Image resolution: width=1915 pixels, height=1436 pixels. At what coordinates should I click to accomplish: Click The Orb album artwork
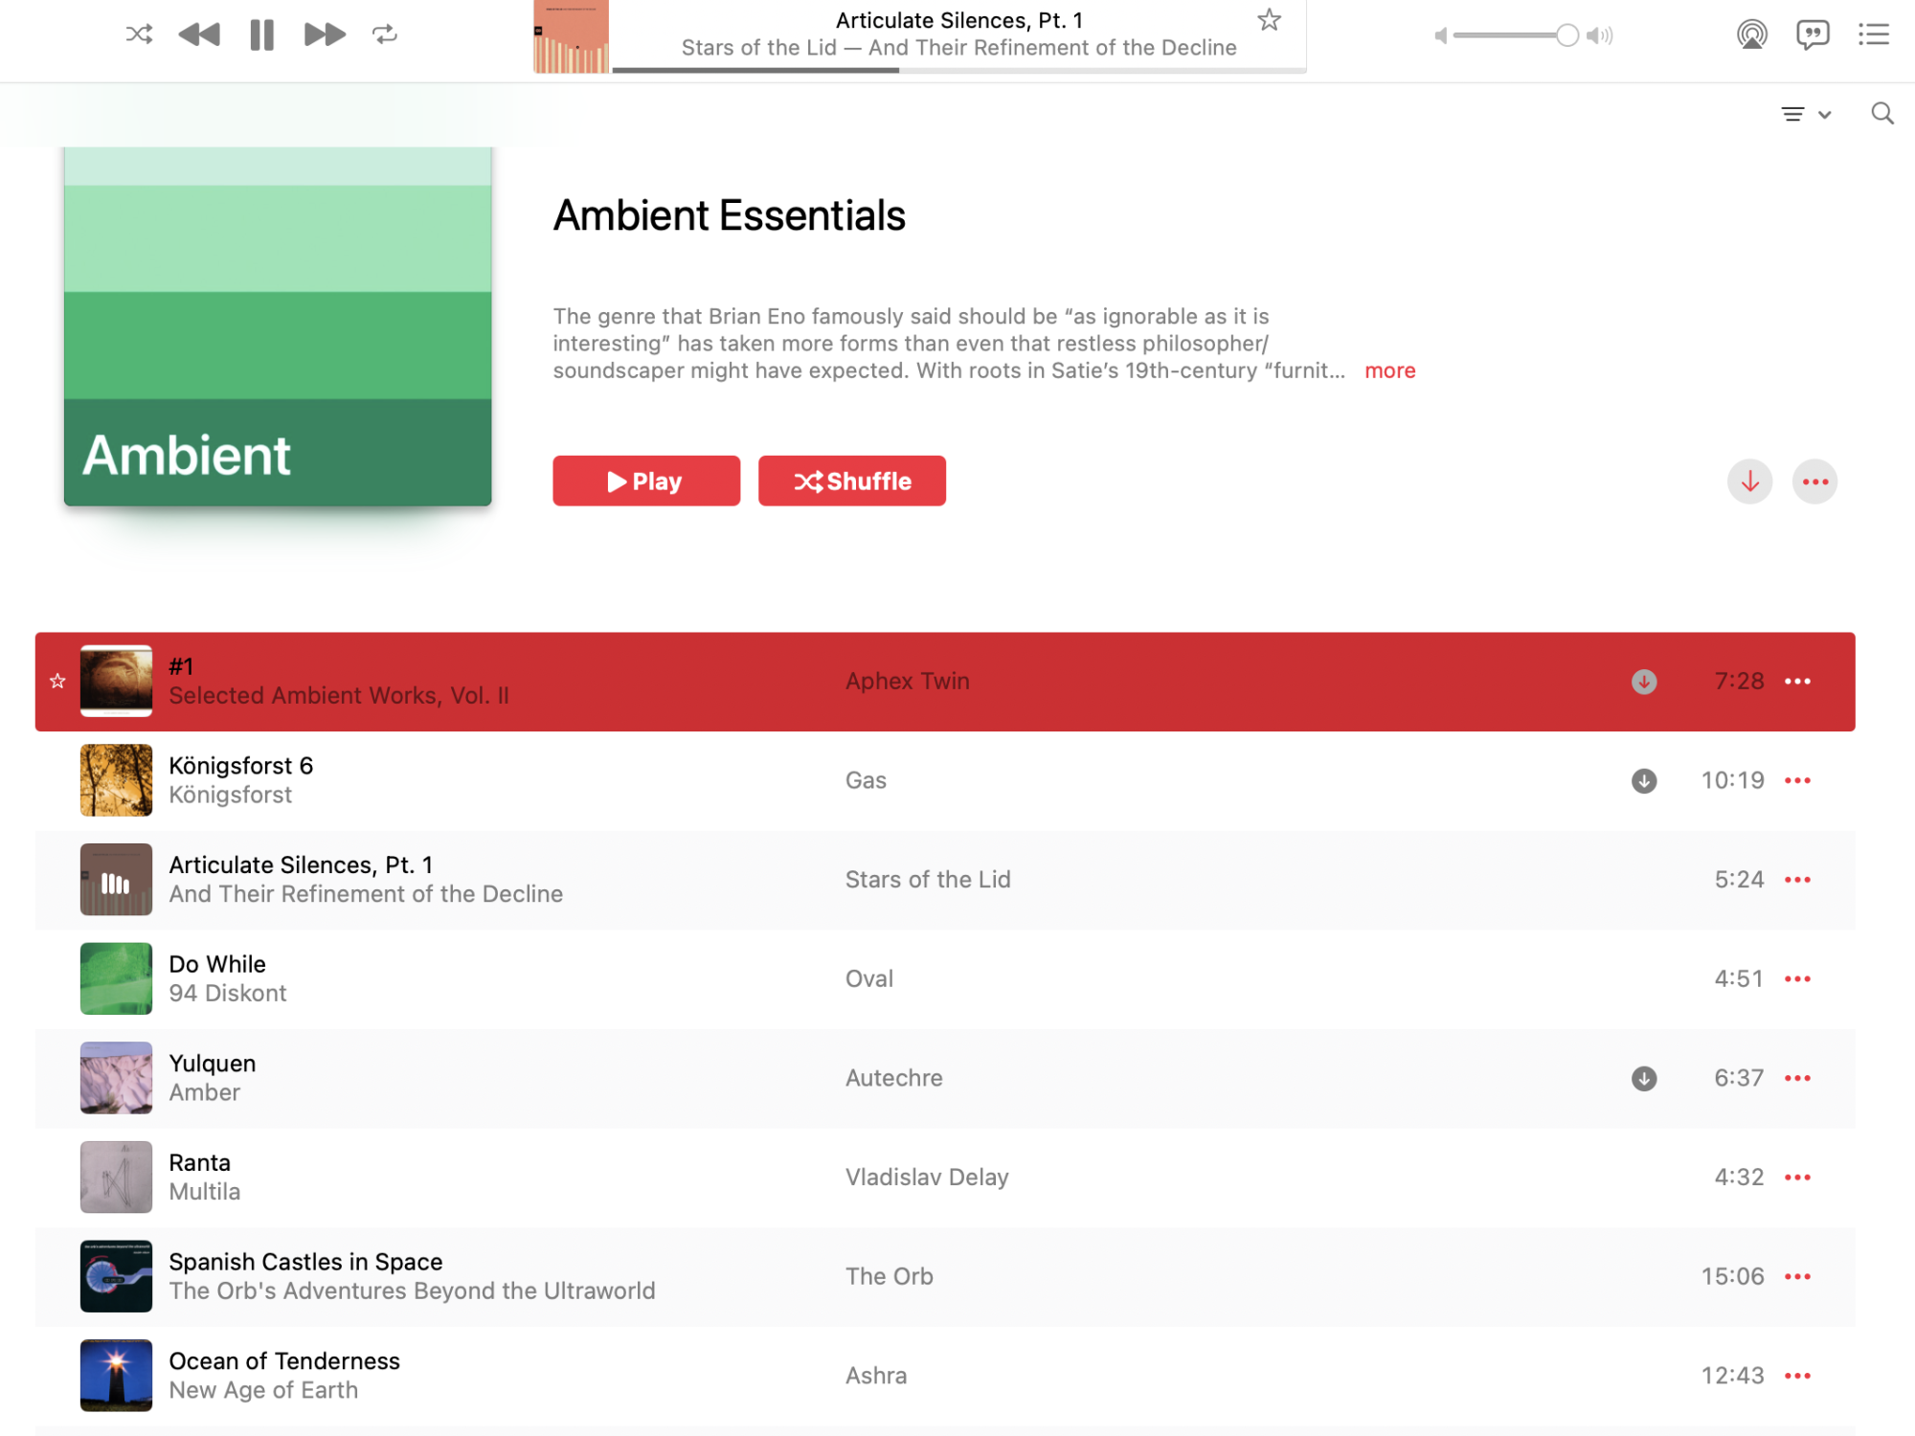116,1276
